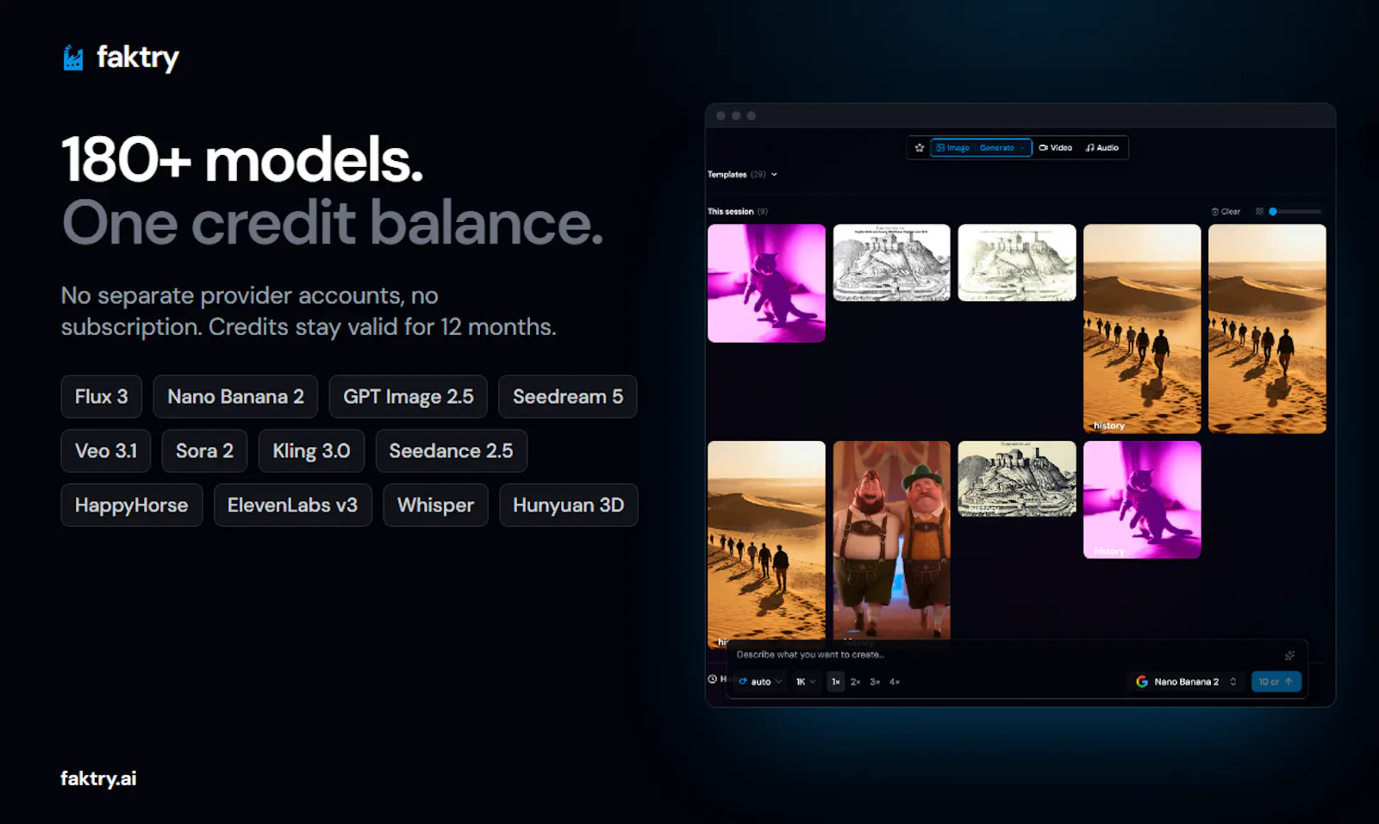Switch to the Audio tab

pos(1102,148)
